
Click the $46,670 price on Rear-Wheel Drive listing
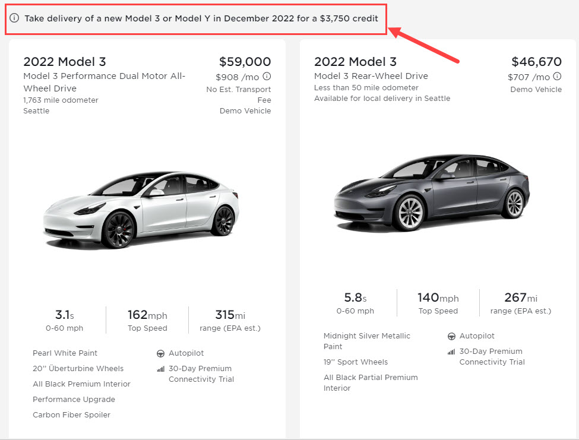(536, 62)
